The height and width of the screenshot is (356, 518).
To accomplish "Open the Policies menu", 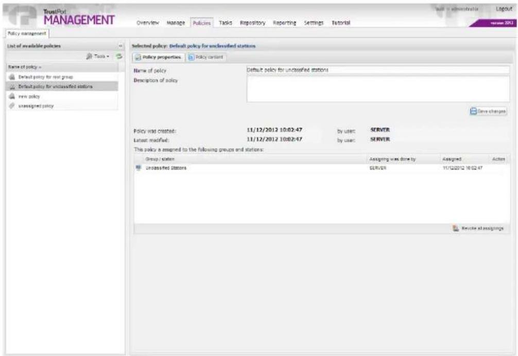I will [201, 23].
